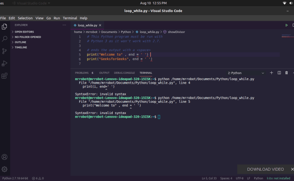Create a new terminal with plus icon
The image size is (294, 181).
pos(271,73)
